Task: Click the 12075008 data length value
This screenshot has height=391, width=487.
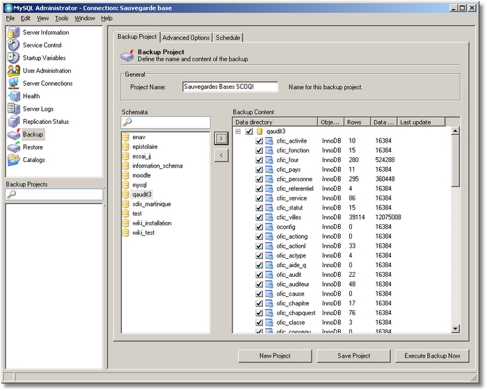Action: coord(388,217)
